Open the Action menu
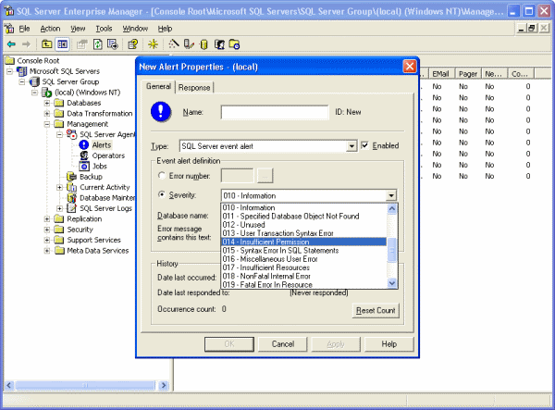Screen dimensions: 555x410 click(x=50, y=29)
